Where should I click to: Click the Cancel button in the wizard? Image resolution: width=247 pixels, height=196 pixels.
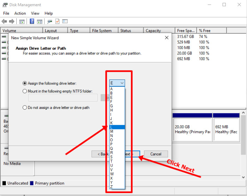[156, 154]
